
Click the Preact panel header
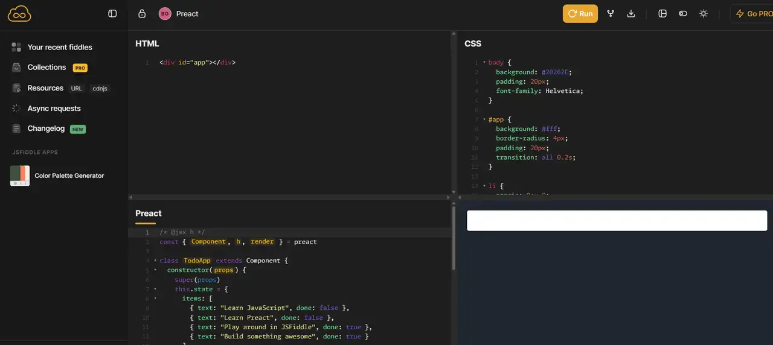point(149,214)
